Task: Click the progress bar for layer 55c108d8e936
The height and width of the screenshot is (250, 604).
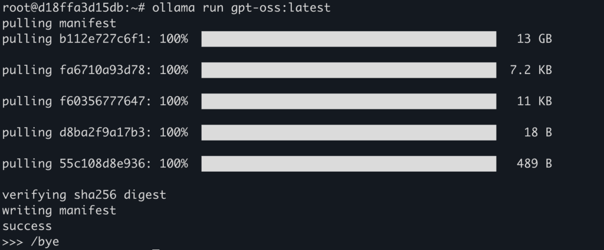Action: [x=348, y=164]
